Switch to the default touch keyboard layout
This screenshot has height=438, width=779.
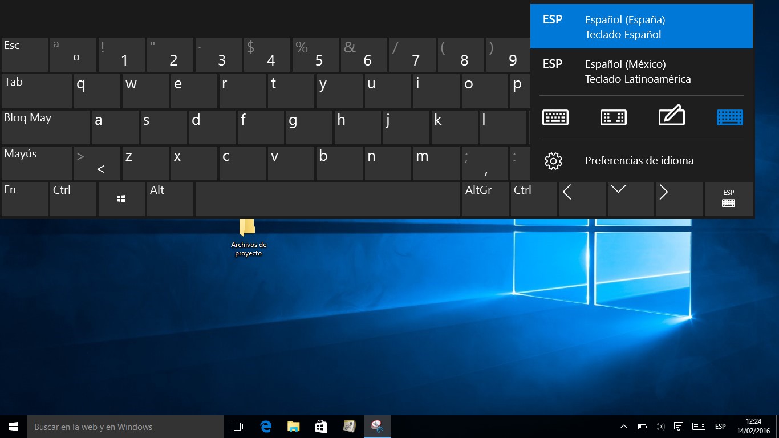tap(555, 117)
